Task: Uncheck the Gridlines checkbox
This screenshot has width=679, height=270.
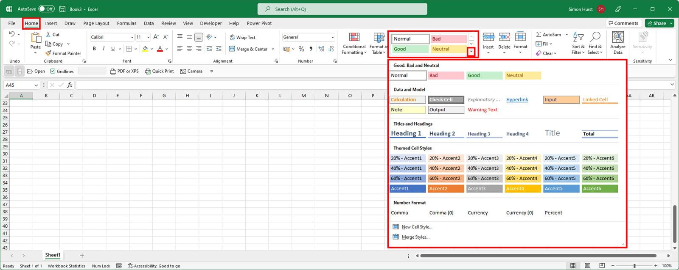Action: [x=53, y=72]
